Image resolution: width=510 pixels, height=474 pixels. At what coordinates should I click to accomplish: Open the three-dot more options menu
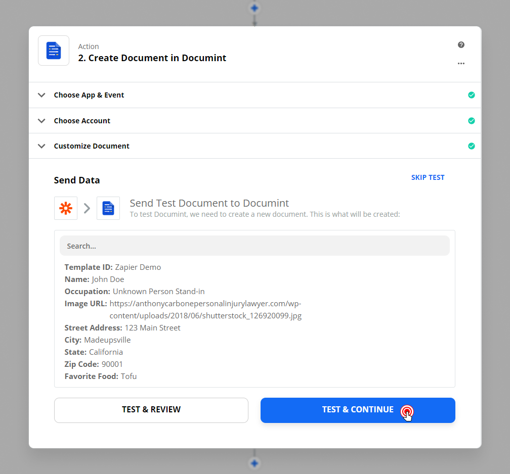pyautogui.click(x=461, y=64)
